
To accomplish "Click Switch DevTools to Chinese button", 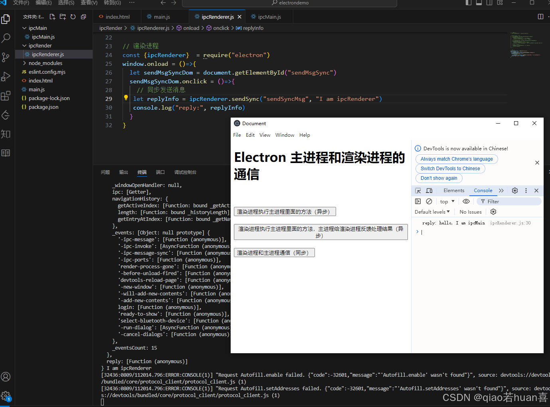I will coord(450,169).
